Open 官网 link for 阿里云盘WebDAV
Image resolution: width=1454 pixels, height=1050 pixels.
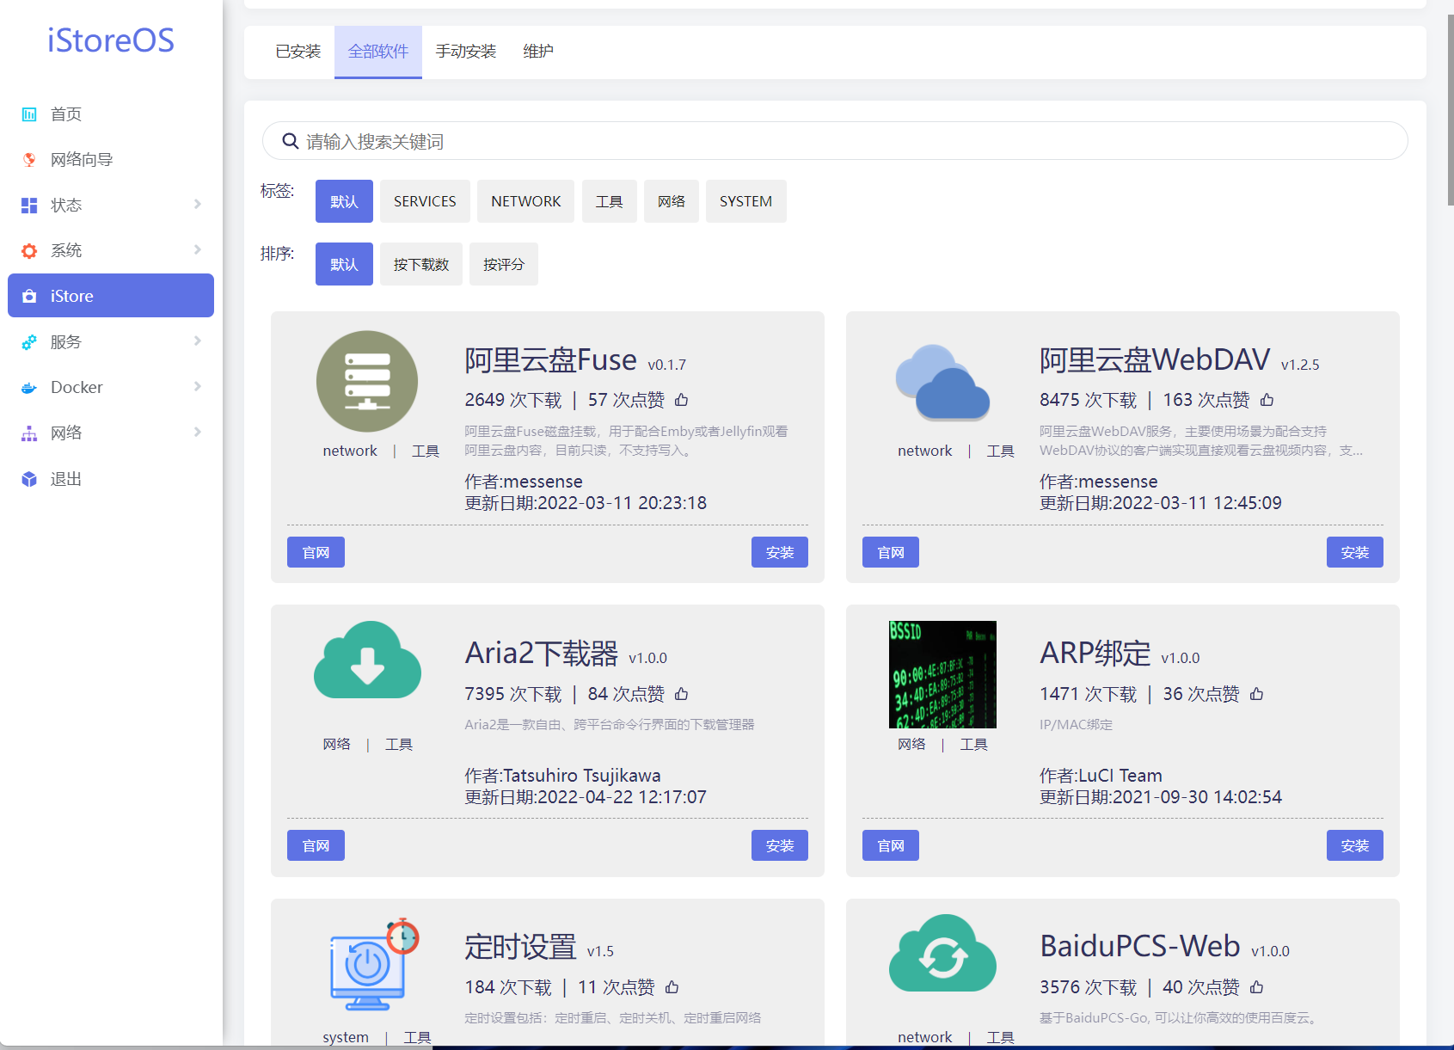(891, 552)
